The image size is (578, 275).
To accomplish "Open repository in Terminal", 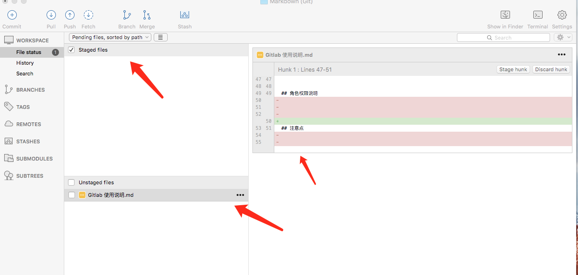I will 537,15.
